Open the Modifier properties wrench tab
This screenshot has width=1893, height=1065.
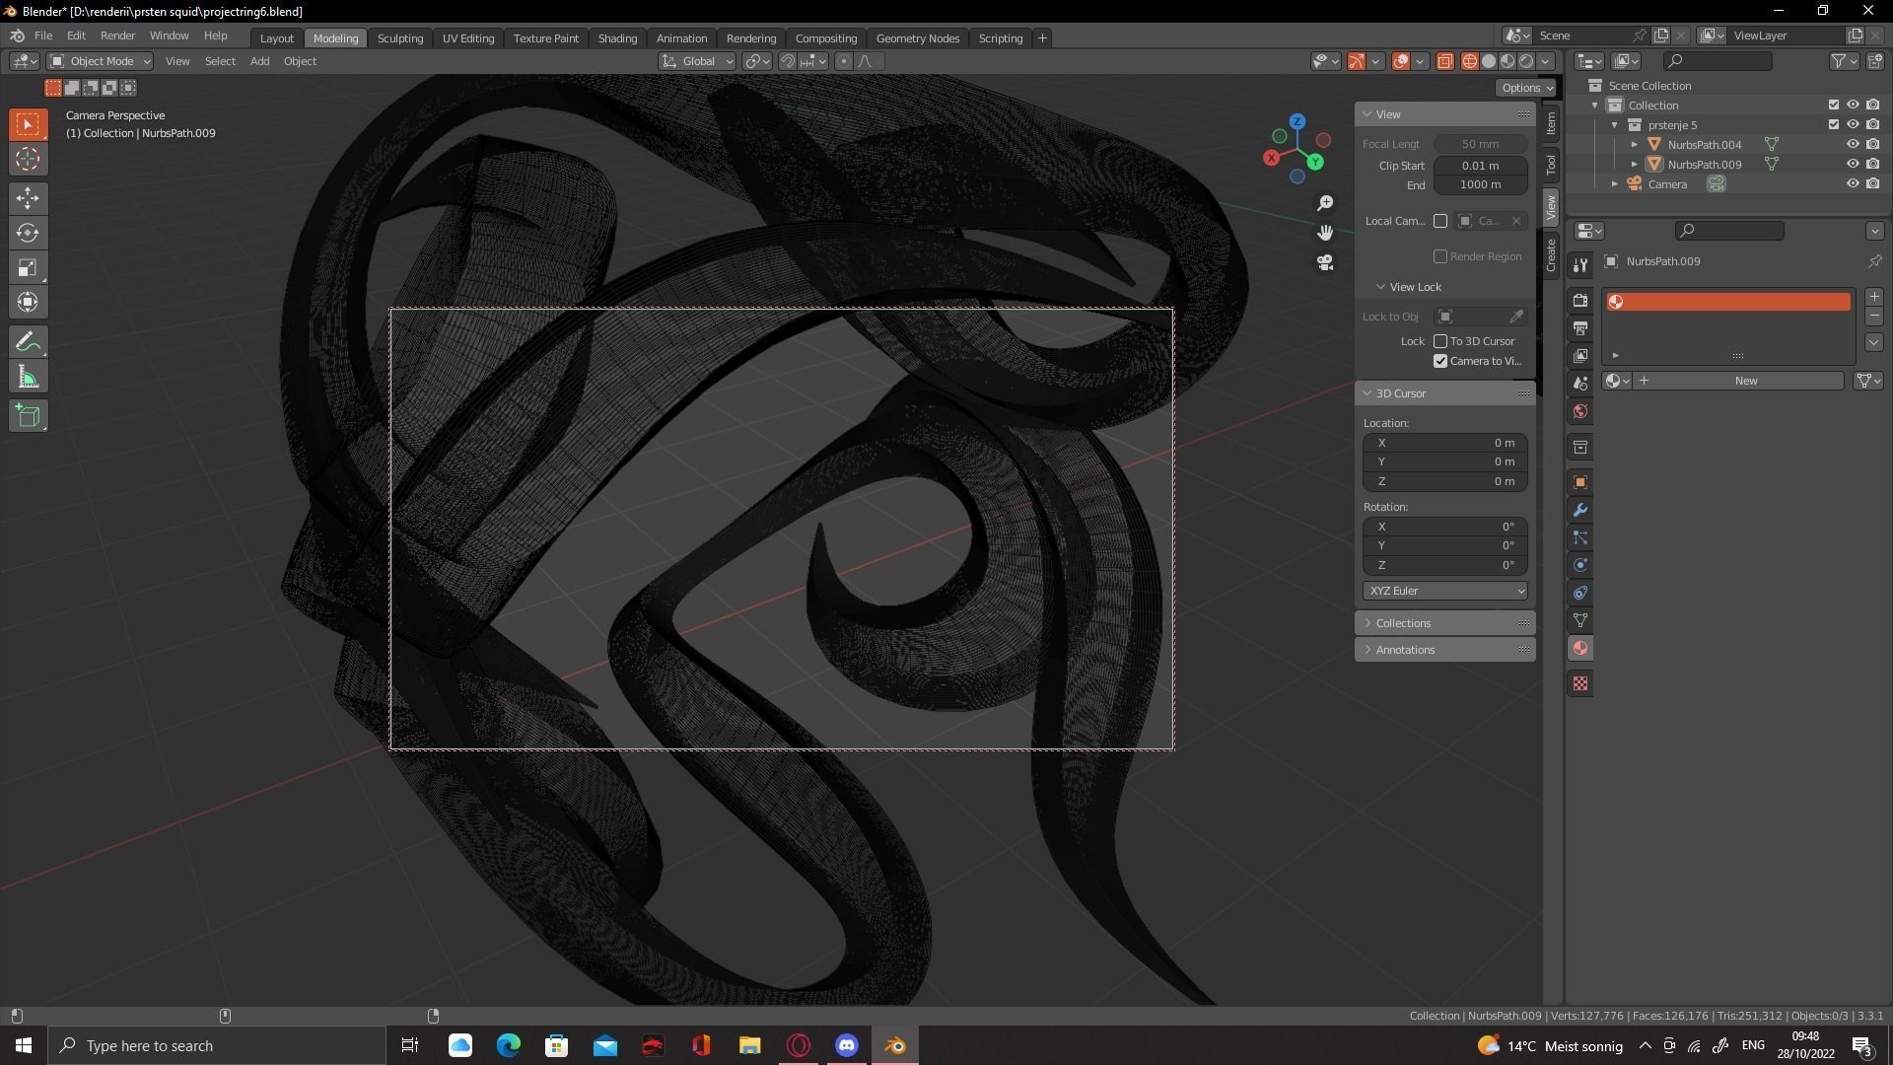click(x=1580, y=510)
